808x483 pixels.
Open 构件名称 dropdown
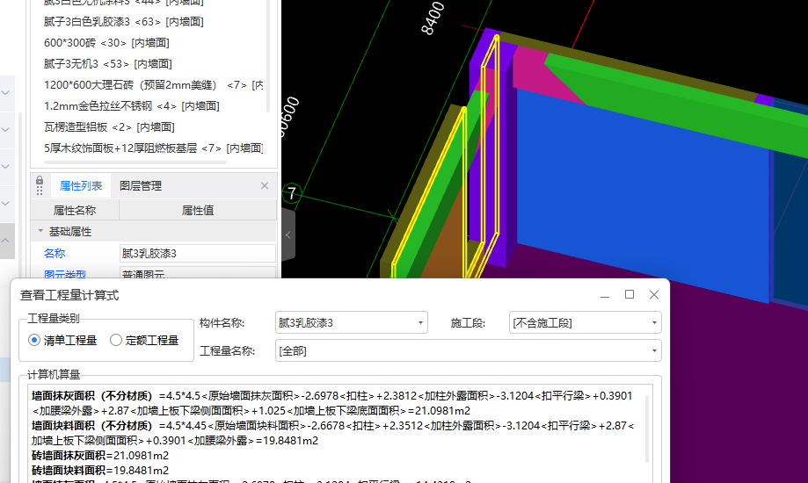[352, 323]
